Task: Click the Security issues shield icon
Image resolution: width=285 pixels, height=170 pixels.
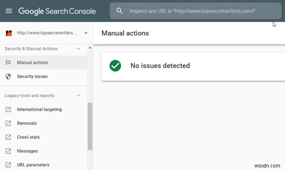Action: (8, 77)
